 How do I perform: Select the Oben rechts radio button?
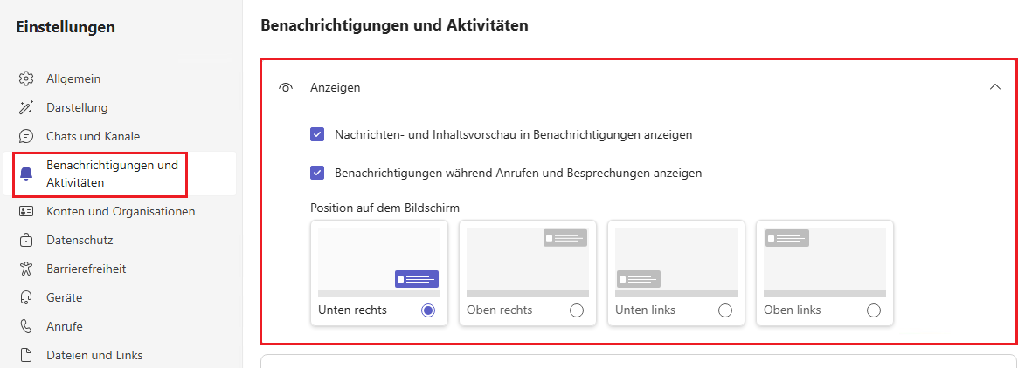coord(576,310)
